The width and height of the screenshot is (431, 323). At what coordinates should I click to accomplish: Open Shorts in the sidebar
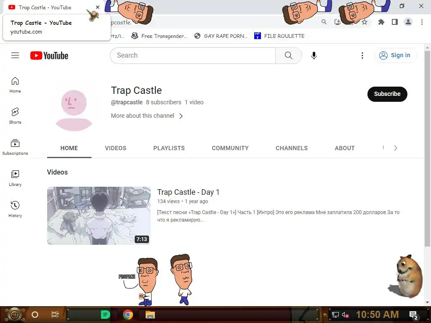(x=15, y=116)
